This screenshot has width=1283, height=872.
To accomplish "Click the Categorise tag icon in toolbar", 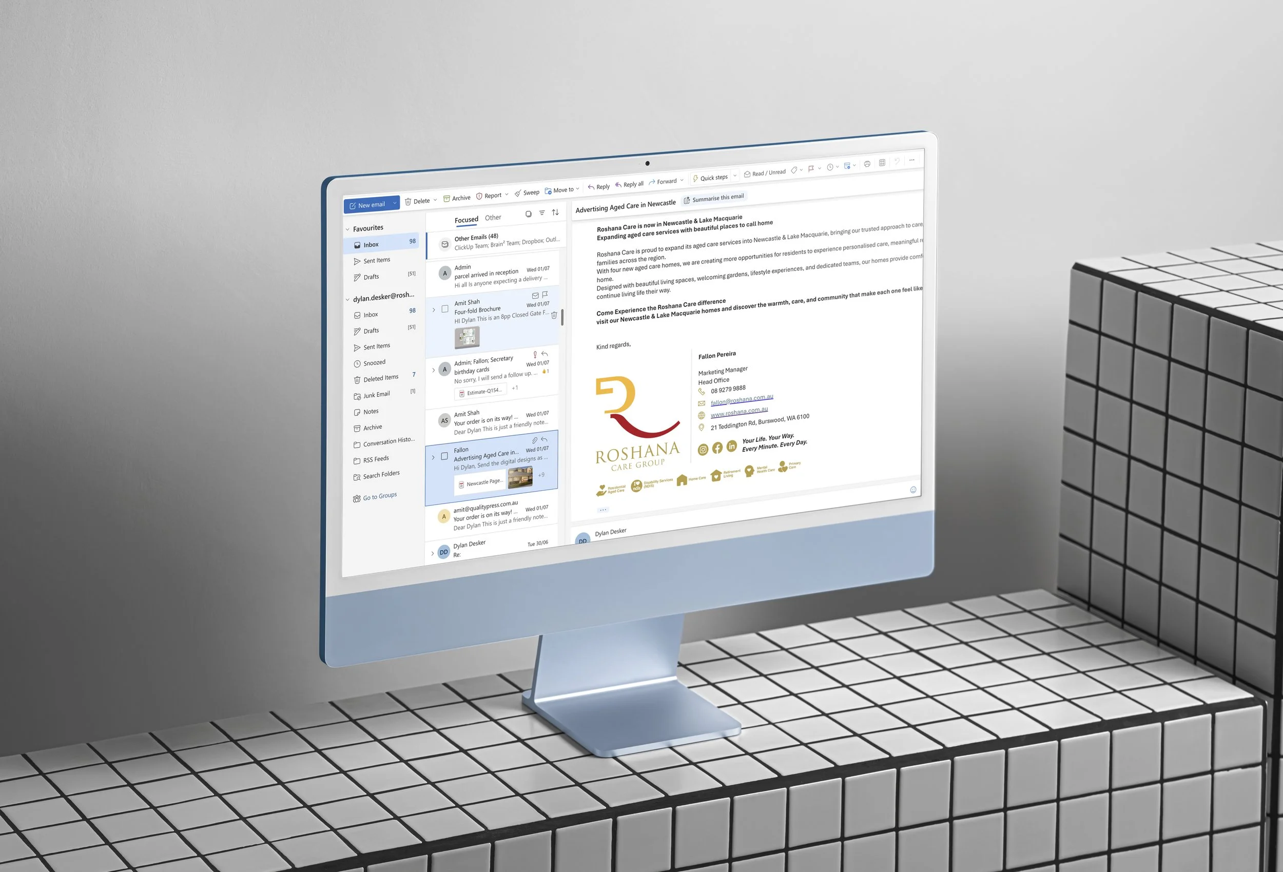I will click(794, 170).
